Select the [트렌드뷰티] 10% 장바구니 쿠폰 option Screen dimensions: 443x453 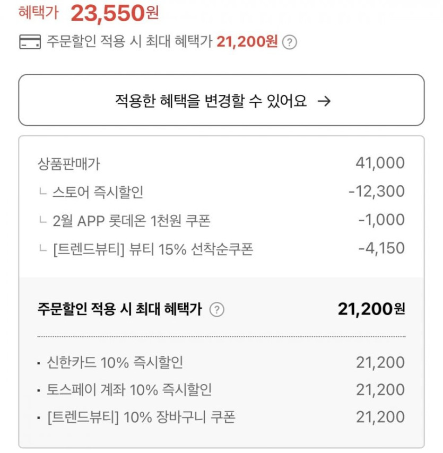(x=141, y=417)
